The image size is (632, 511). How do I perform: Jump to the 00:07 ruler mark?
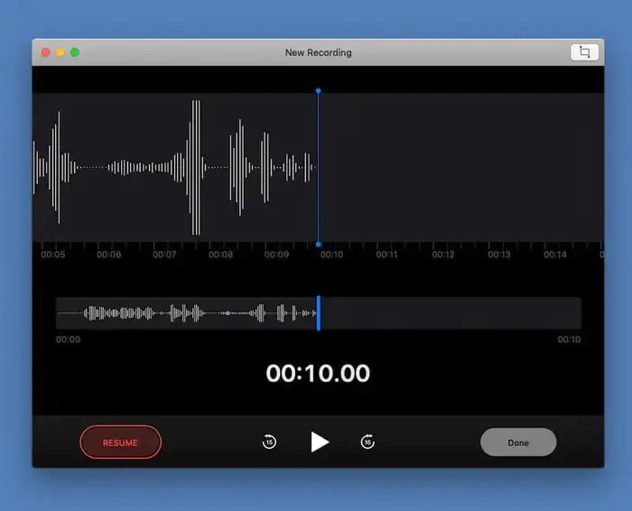[164, 255]
